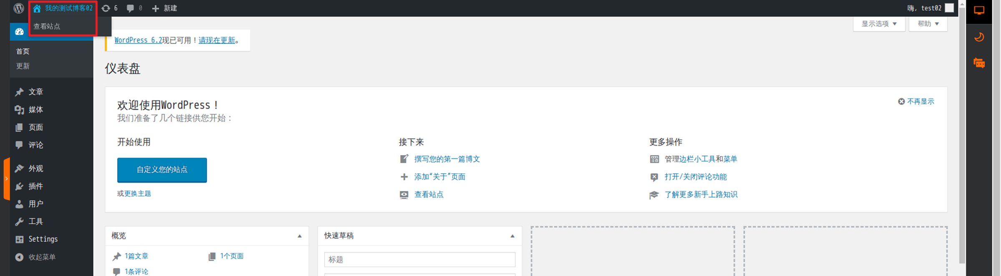
Task: Click the orange chat icon in the right panel
Action: (x=979, y=63)
